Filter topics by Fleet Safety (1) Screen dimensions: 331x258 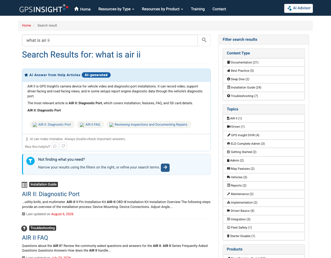pyautogui.click(x=264, y=228)
